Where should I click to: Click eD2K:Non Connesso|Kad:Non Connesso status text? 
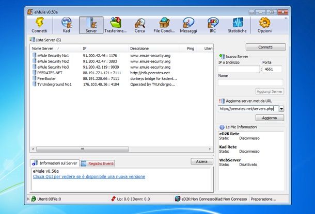click(214, 199)
